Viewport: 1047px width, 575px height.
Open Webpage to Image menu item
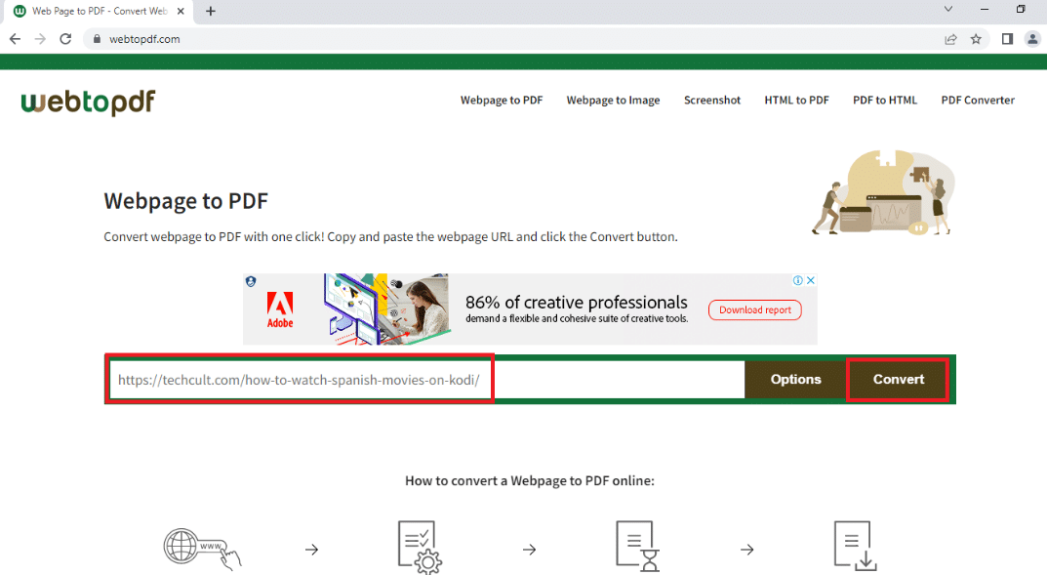pos(613,101)
